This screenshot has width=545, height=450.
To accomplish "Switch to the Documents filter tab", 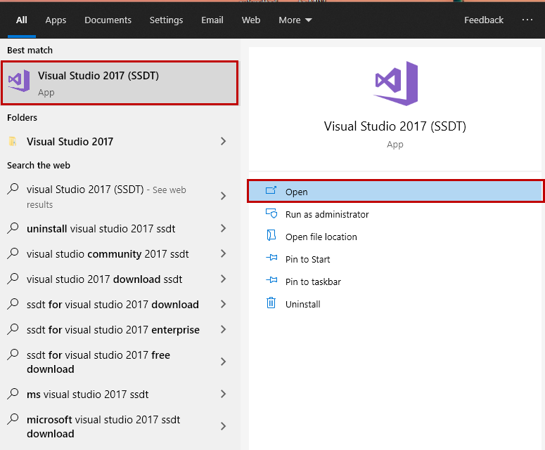I will [108, 20].
